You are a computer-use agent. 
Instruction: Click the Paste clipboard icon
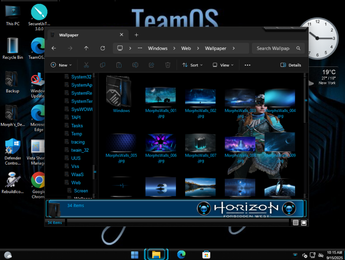pyautogui.click(x=119, y=65)
